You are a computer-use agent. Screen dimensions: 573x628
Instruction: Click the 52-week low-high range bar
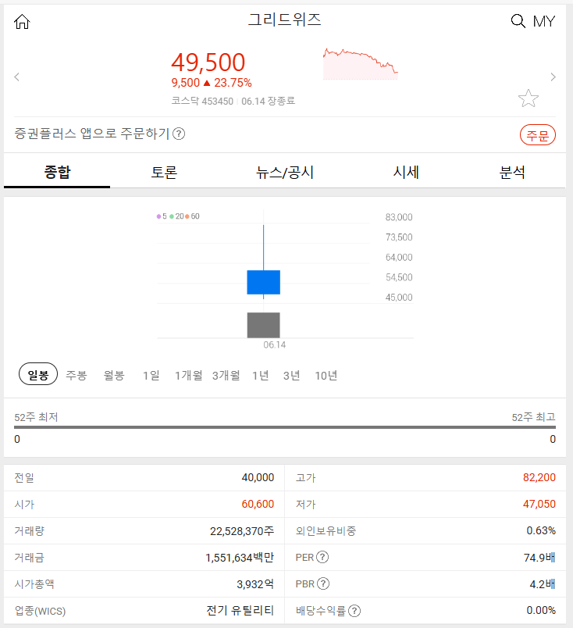tap(285, 427)
